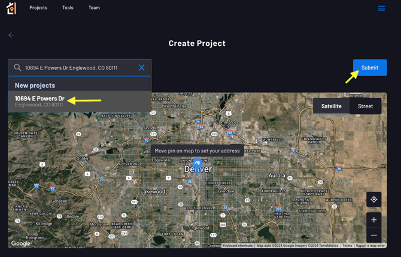Click the Westminster label on map
This screenshot has height=257, width=401.
click(175, 106)
